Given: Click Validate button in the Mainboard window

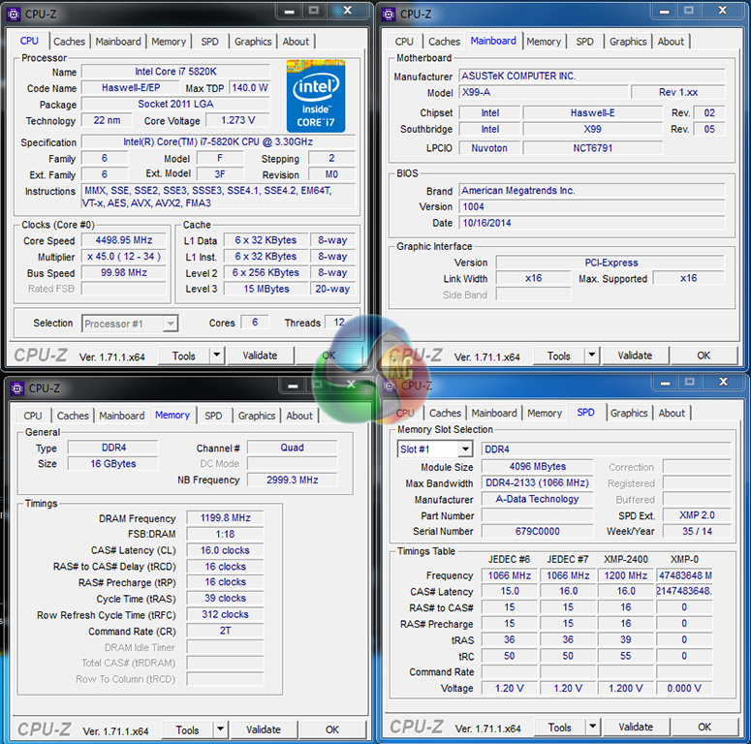Looking at the screenshot, I should pyautogui.click(x=635, y=356).
